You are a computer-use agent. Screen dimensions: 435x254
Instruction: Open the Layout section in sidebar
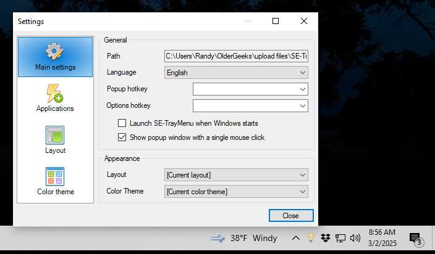coord(55,140)
